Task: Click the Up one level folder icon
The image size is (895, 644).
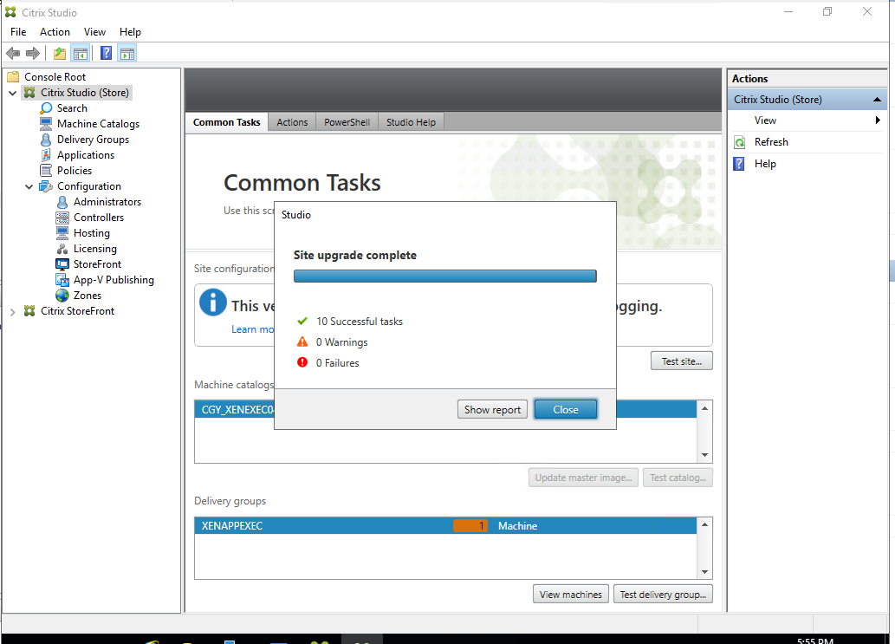Action: (x=60, y=54)
